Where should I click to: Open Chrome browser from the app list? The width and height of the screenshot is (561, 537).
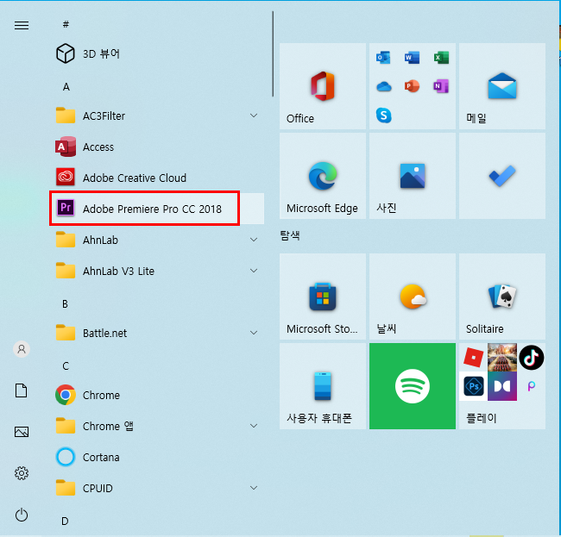(x=157, y=395)
